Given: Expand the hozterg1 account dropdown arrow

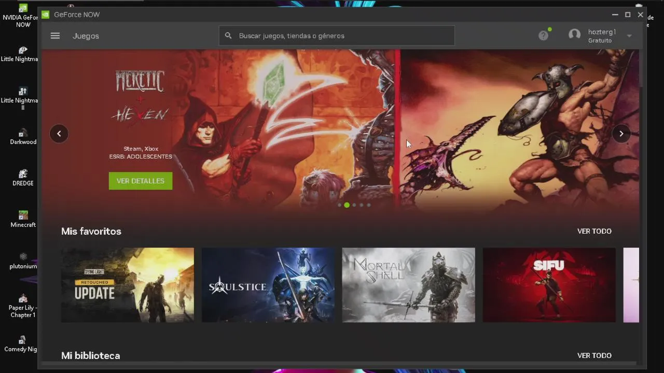Looking at the screenshot, I should click(x=629, y=36).
